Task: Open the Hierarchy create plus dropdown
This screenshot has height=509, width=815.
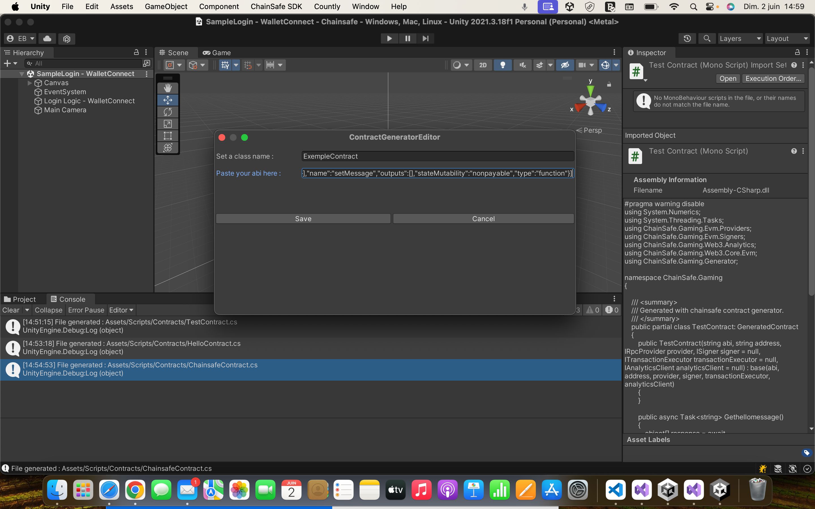Action: (x=10, y=63)
